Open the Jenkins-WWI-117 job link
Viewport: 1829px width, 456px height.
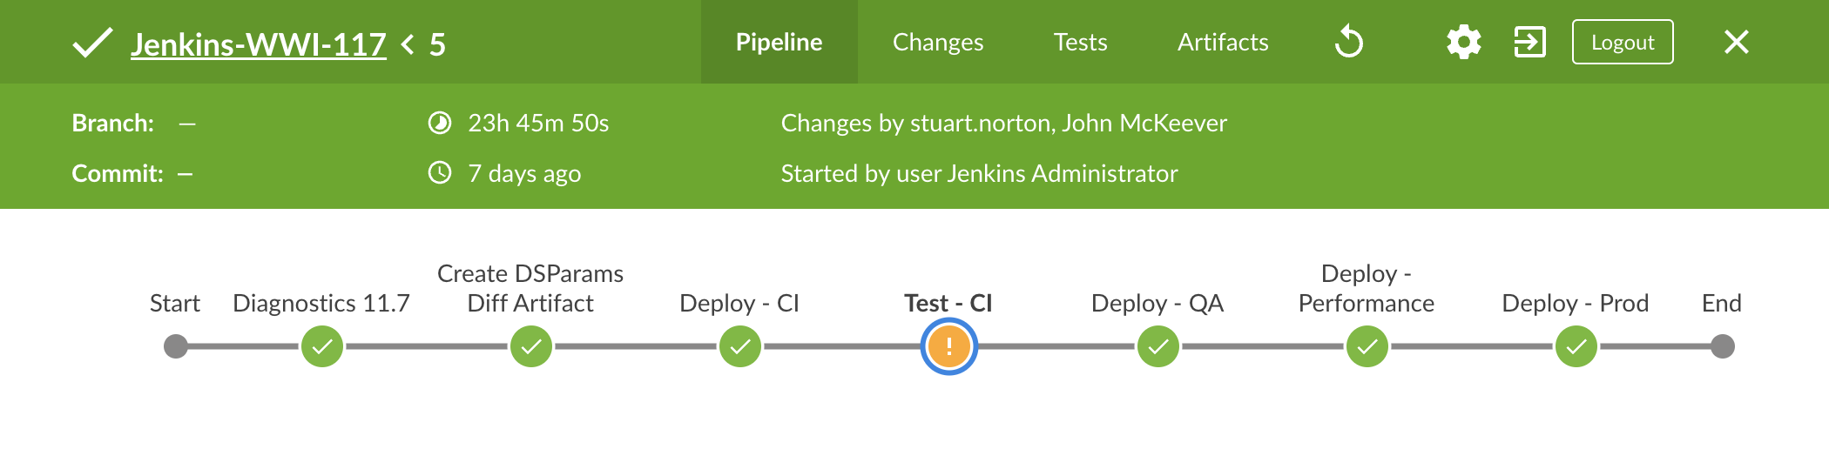tap(258, 44)
